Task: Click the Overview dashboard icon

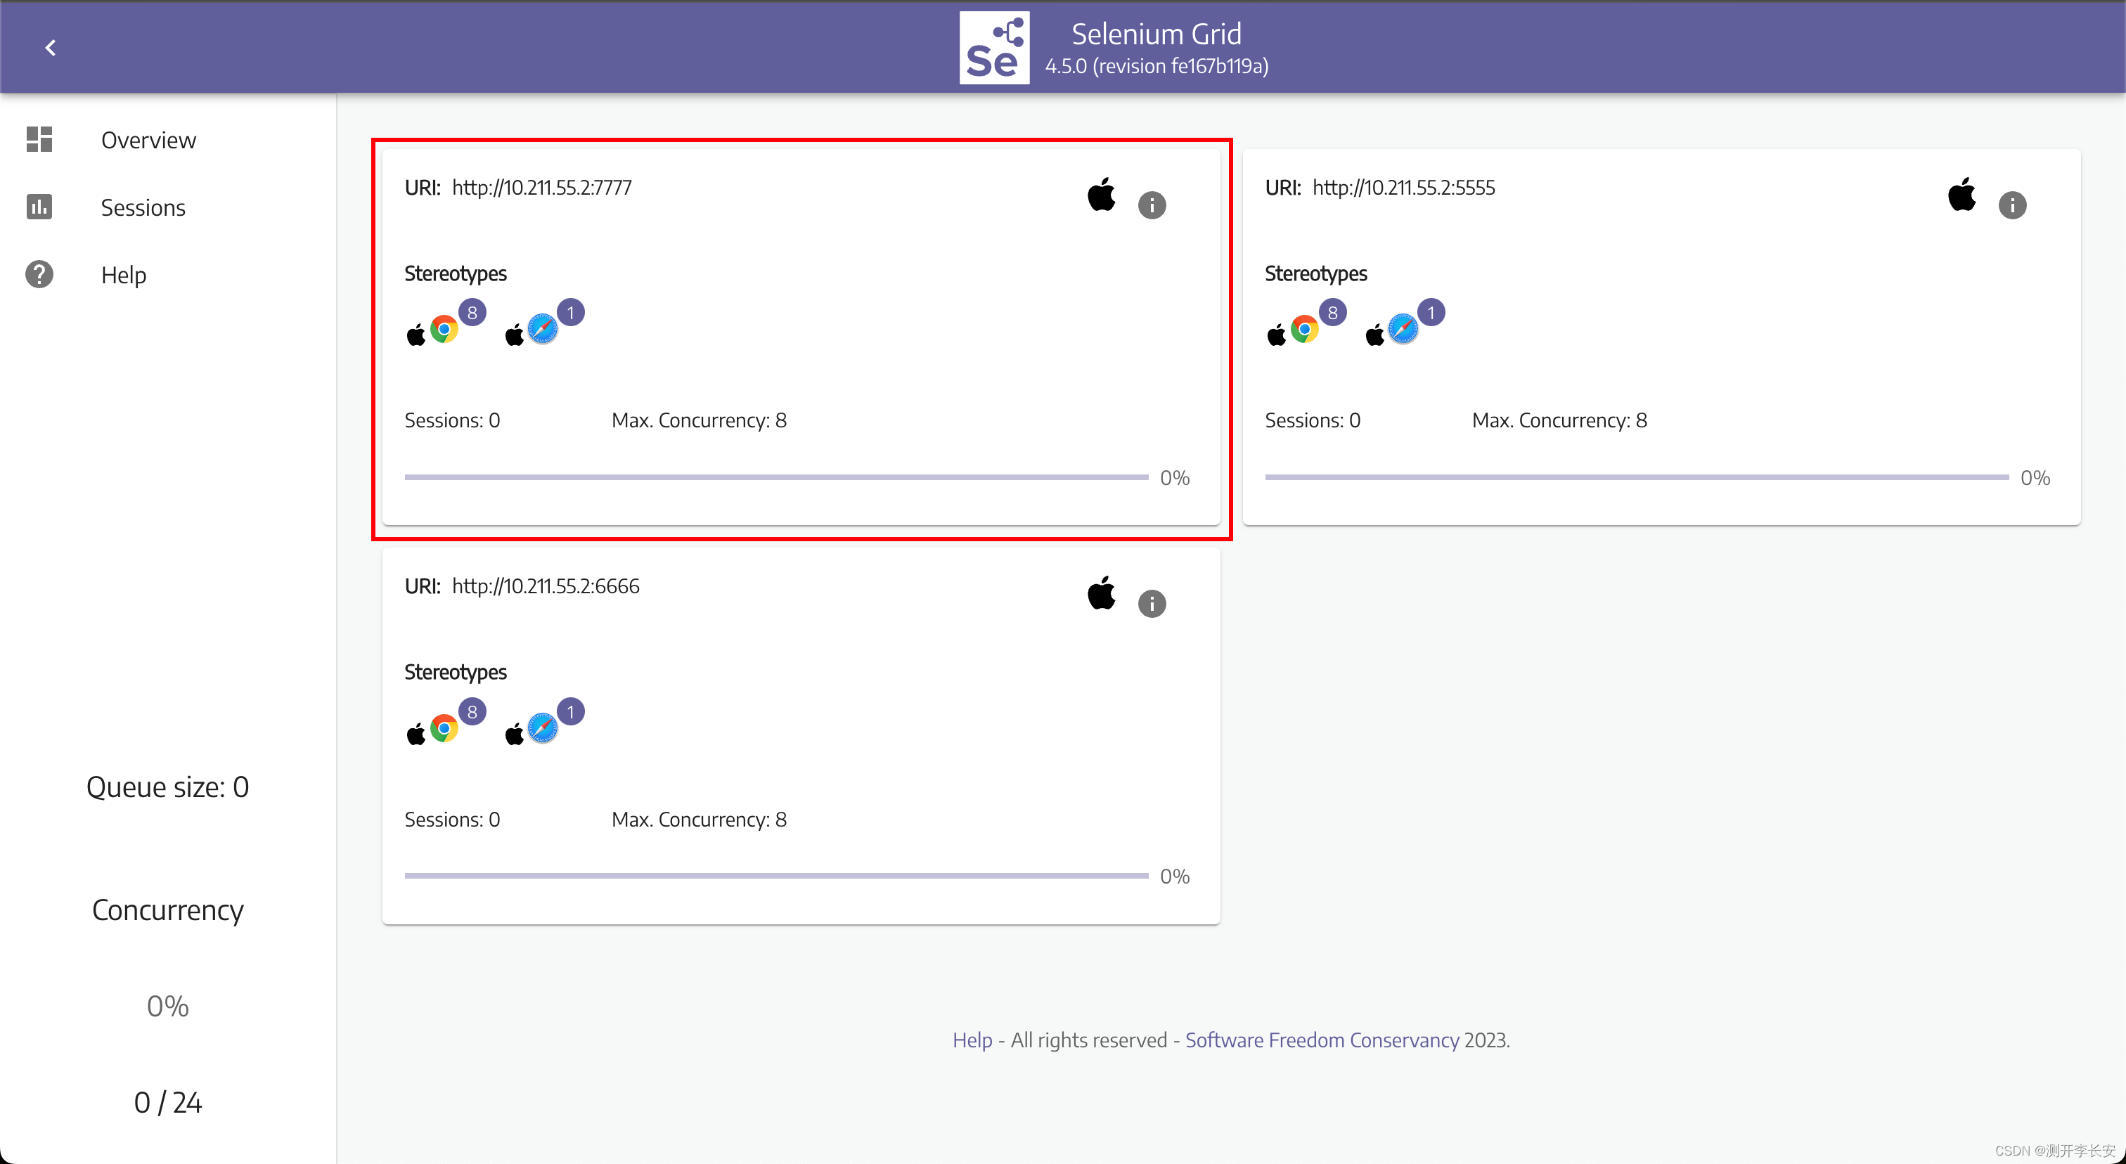Action: pyautogui.click(x=39, y=139)
